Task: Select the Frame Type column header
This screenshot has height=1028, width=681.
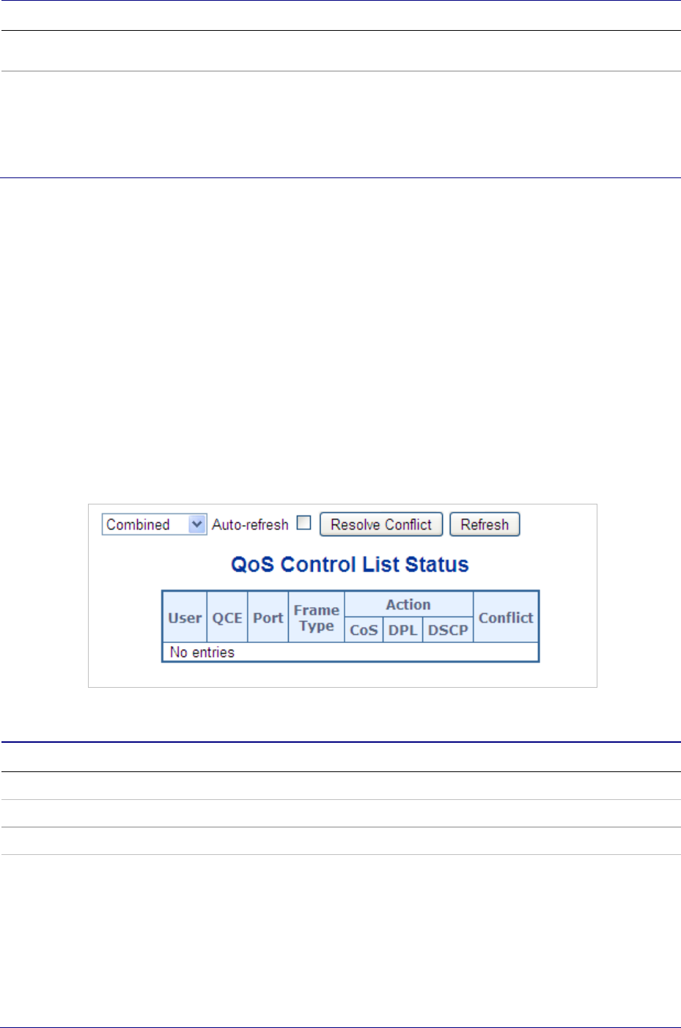Action: [x=317, y=617]
